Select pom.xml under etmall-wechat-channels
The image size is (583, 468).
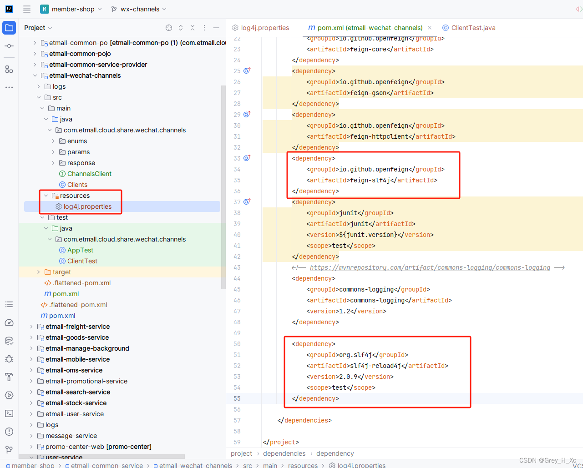click(x=66, y=294)
